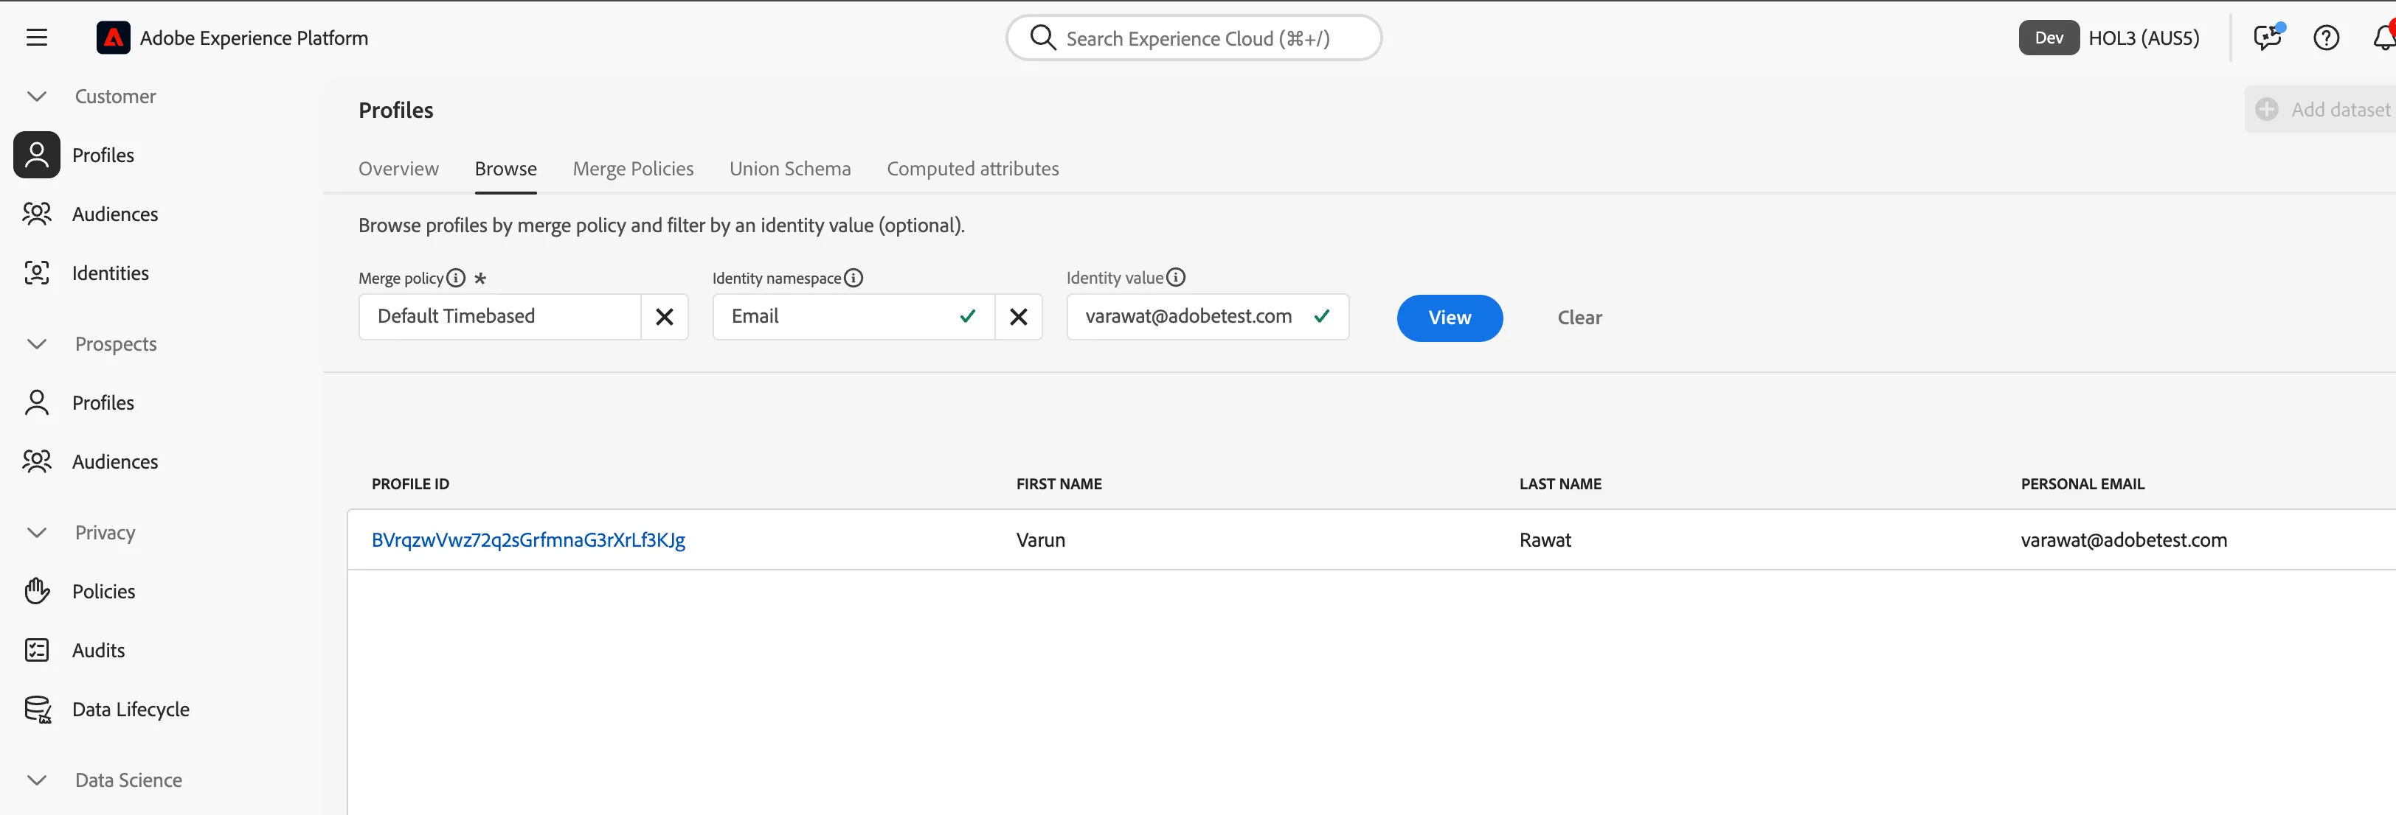
Task: Open Merge policy combo box
Action: tap(499, 317)
